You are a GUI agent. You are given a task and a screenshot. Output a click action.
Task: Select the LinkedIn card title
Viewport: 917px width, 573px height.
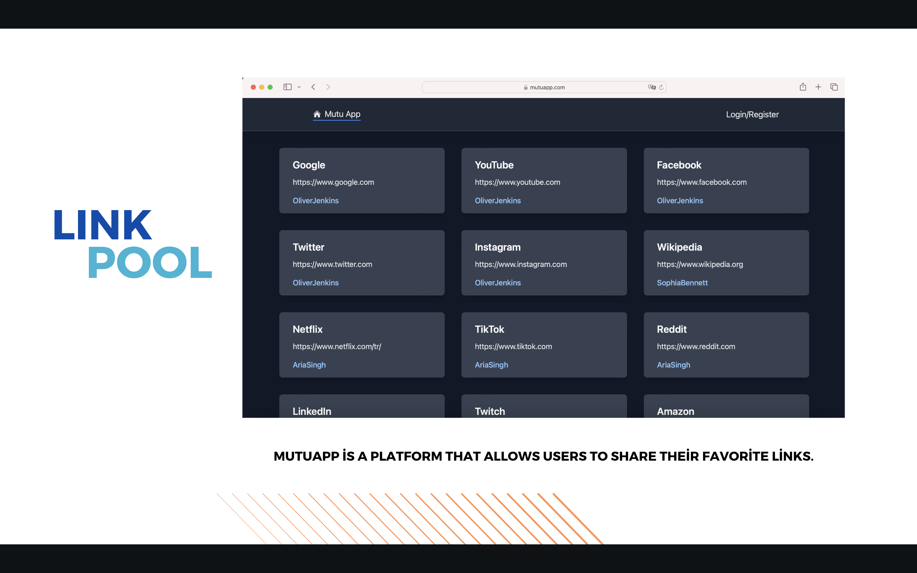(312, 411)
